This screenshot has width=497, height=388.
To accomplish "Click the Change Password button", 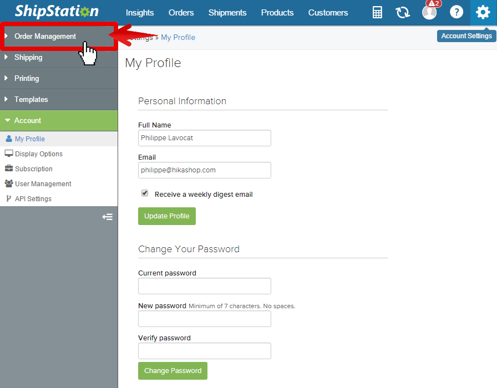I will point(173,371).
